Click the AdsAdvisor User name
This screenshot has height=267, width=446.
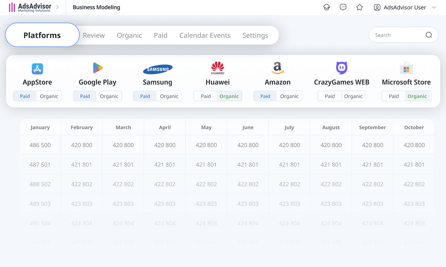pyautogui.click(x=405, y=7)
